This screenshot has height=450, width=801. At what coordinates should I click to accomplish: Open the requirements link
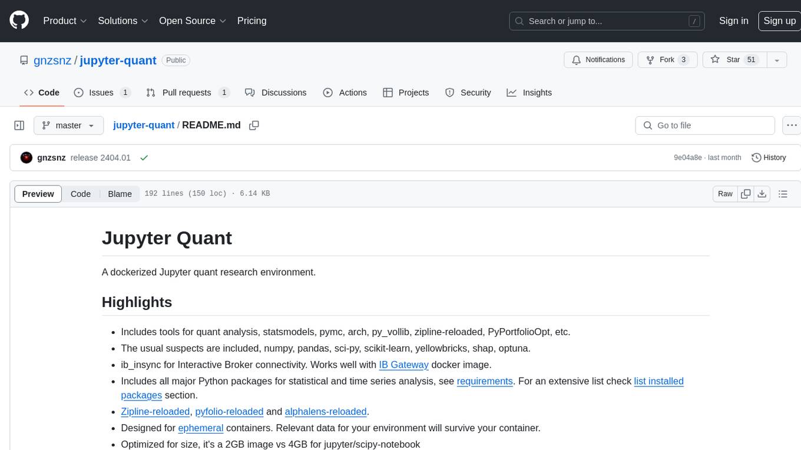(x=485, y=381)
